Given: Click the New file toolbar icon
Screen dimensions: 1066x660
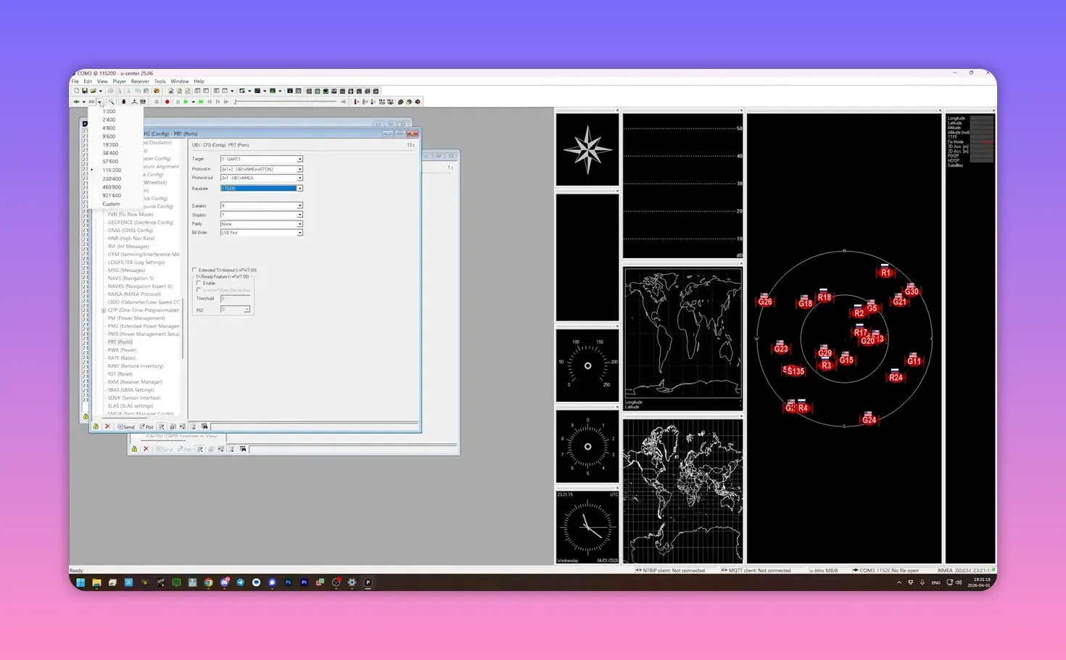Looking at the screenshot, I should [x=76, y=91].
